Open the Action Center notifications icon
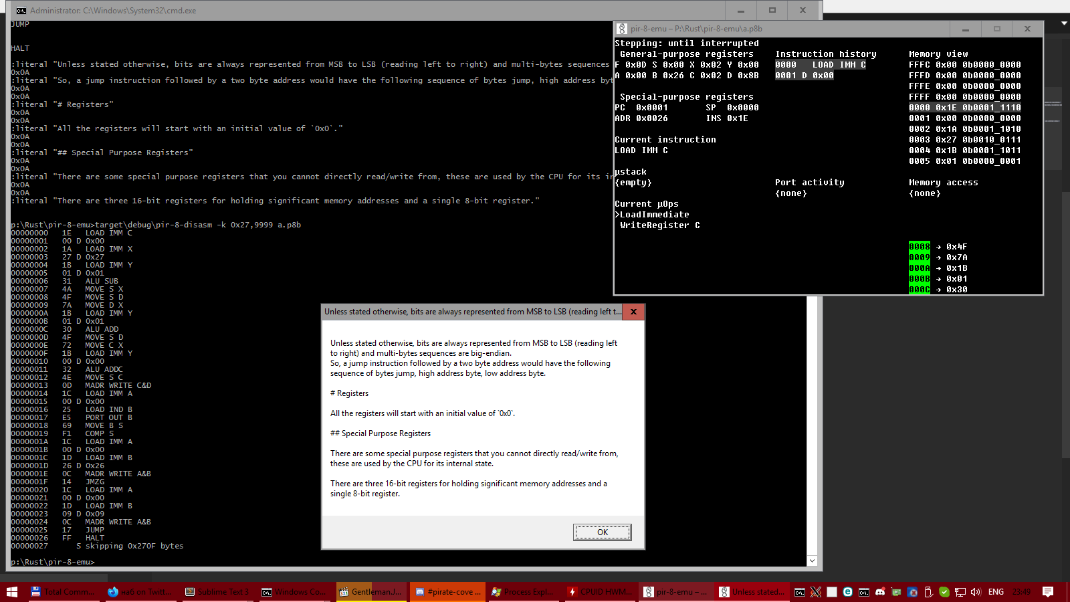 1048,592
